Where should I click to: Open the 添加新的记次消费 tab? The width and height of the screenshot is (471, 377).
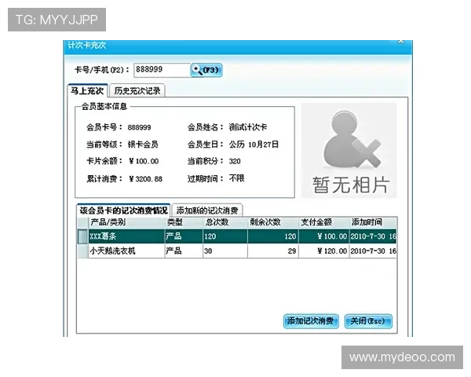pos(207,210)
